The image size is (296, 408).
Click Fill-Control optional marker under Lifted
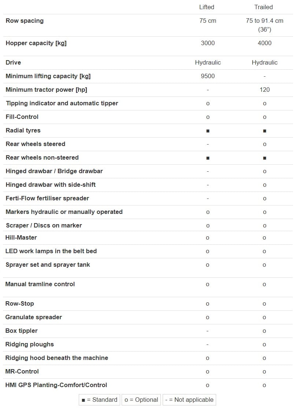208,117
